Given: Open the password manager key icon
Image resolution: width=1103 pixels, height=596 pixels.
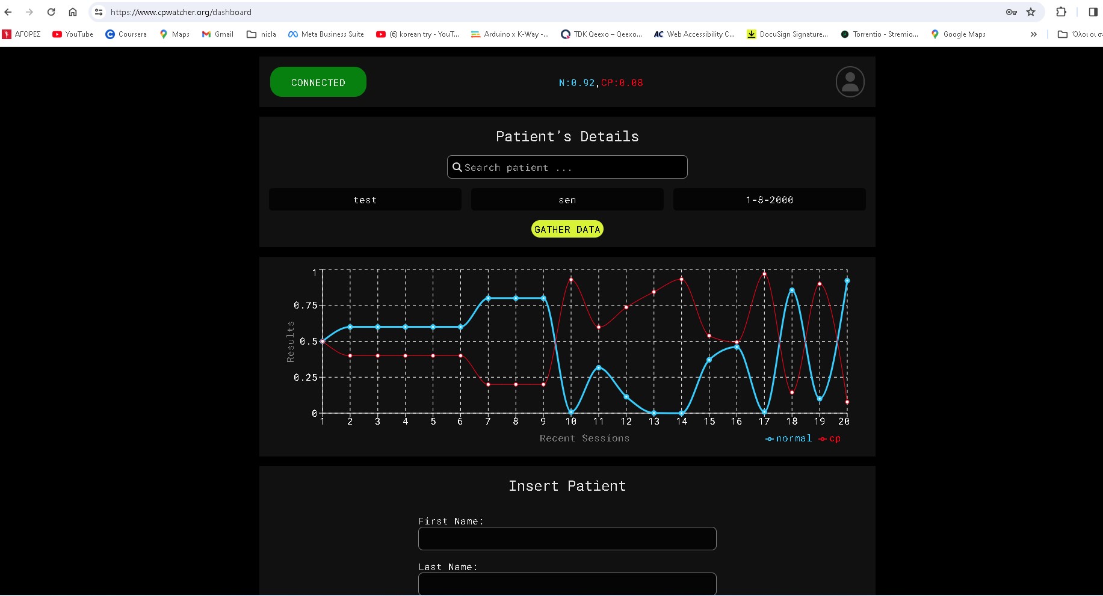Looking at the screenshot, I should point(1011,12).
